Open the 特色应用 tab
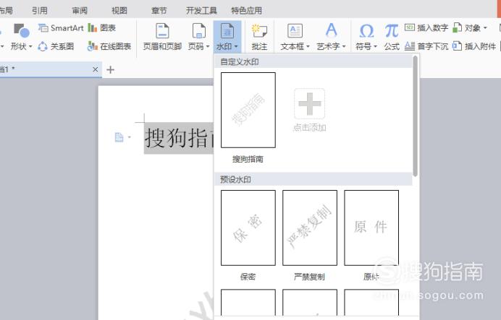 click(x=247, y=11)
